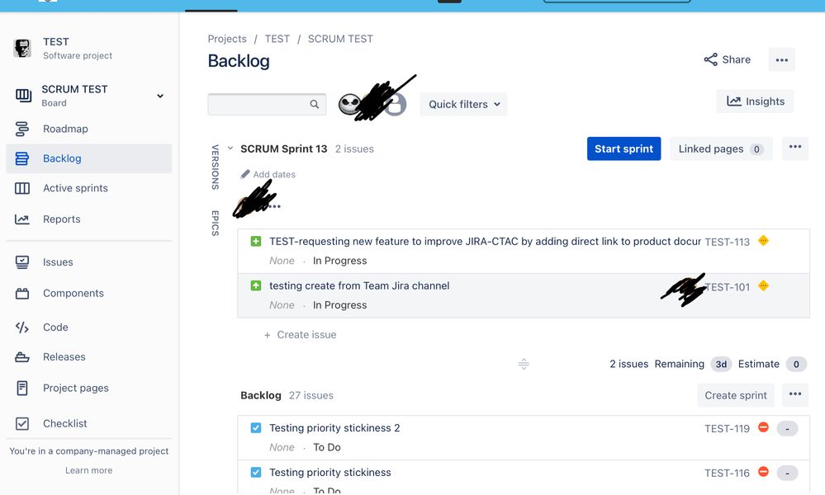Click the Project pages document icon
The width and height of the screenshot is (825, 495).
click(x=22, y=389)
